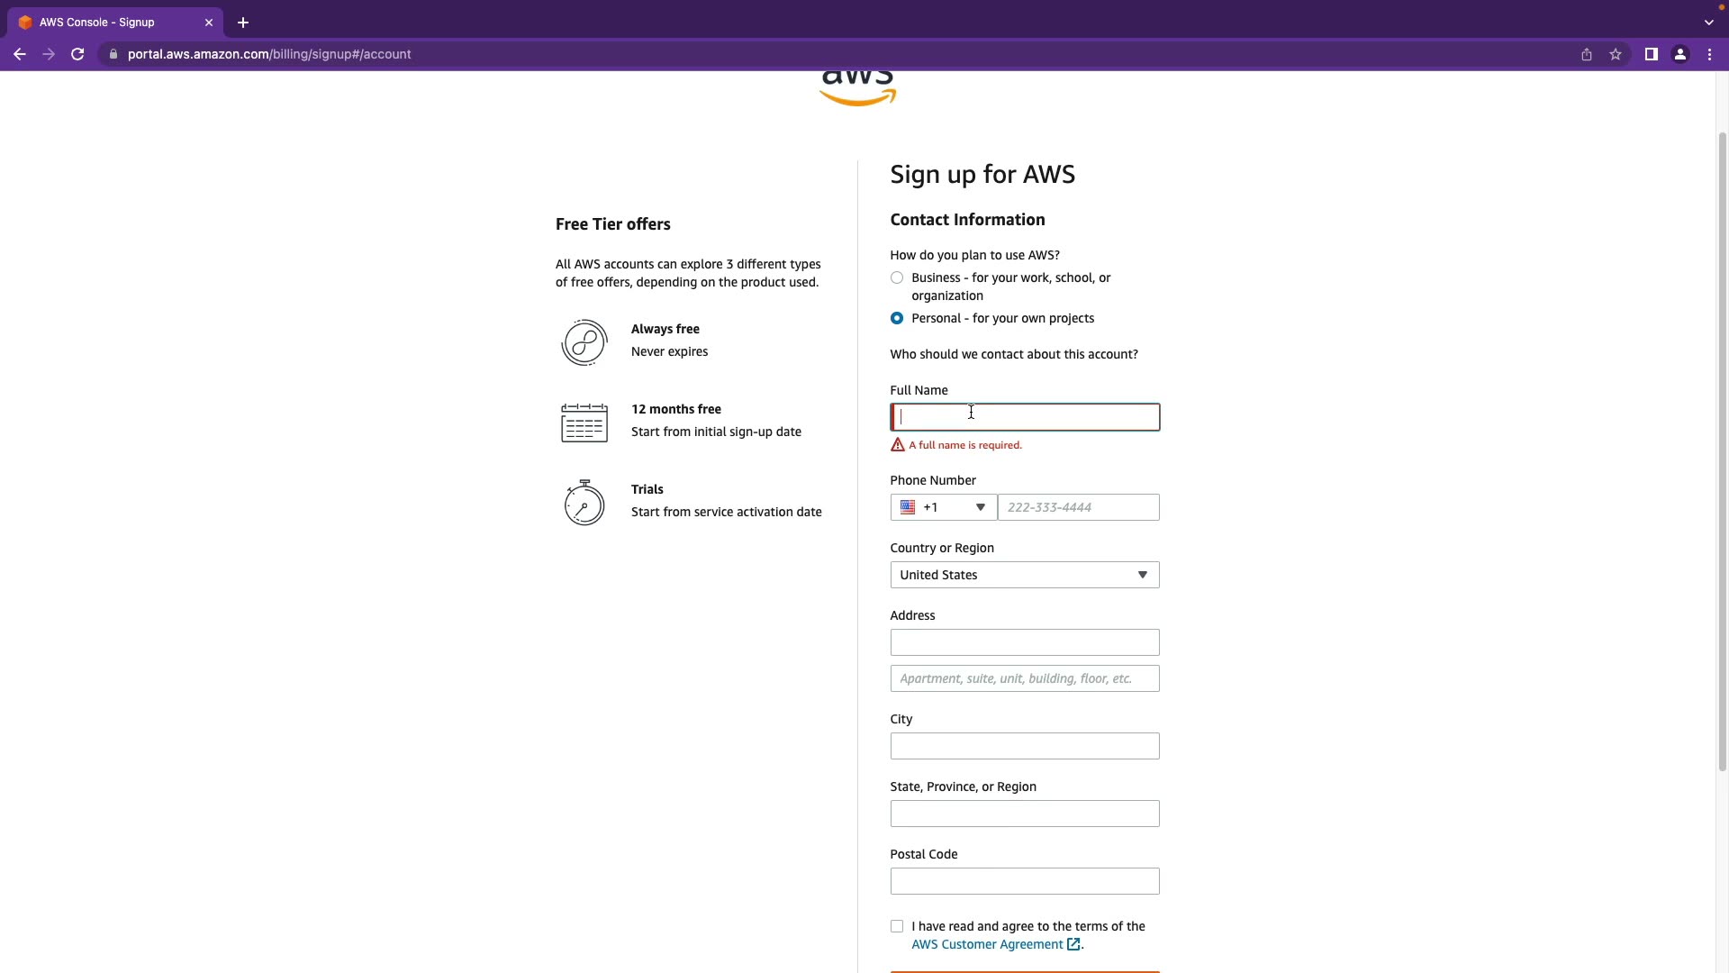Close the AWS Console Signup tab

pyautogui.click(x=209, y=23)
